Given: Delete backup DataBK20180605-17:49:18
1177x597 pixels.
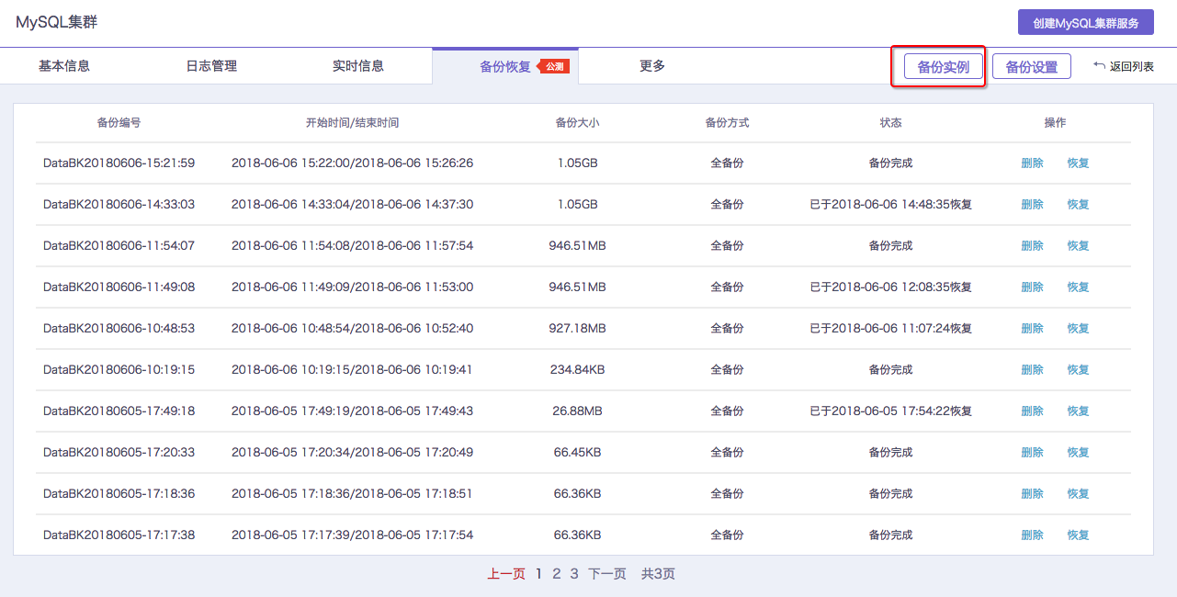Looking at the screenshot, I should coord(1033,411).
